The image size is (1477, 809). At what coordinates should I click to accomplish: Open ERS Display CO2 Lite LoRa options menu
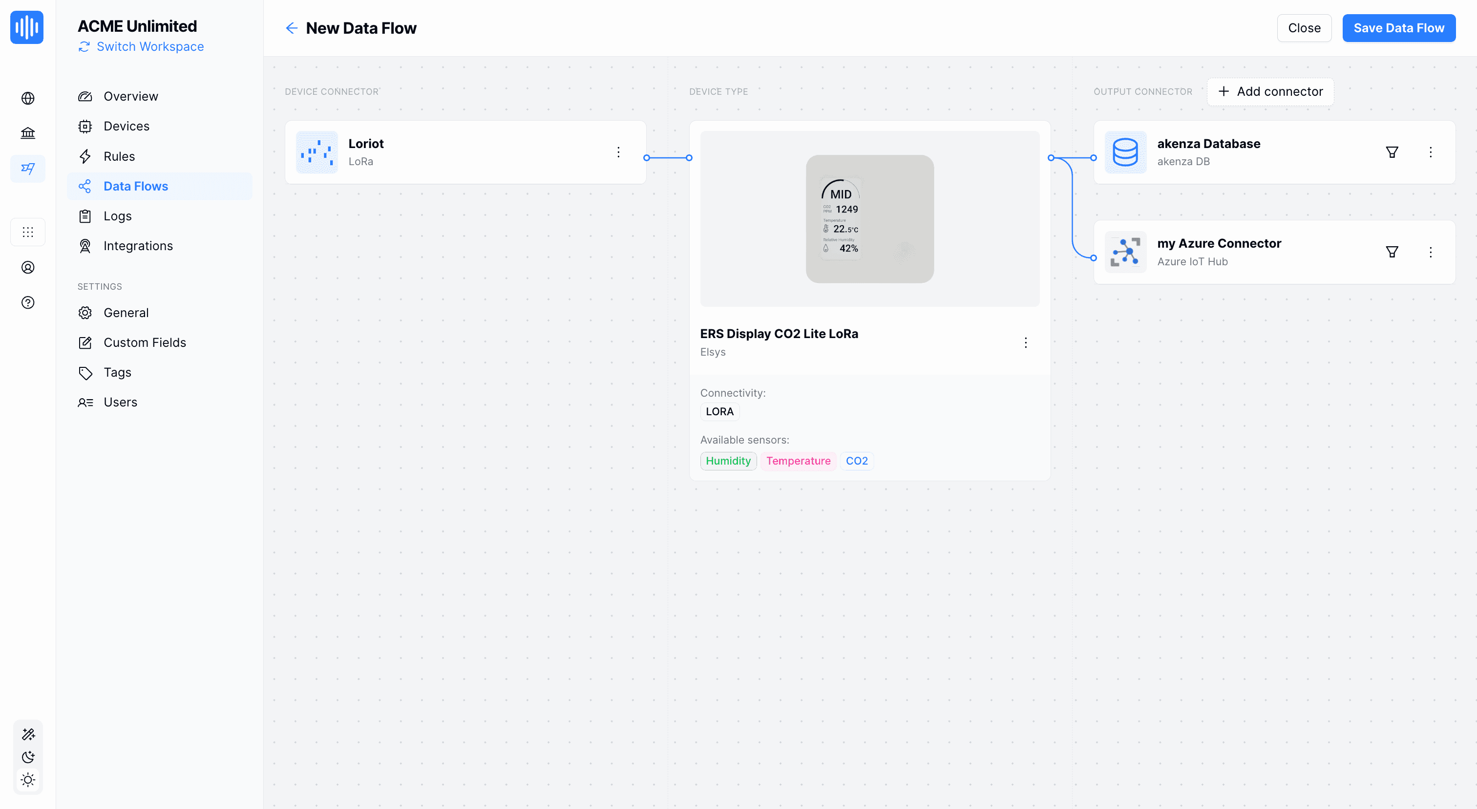[1025, 343]
